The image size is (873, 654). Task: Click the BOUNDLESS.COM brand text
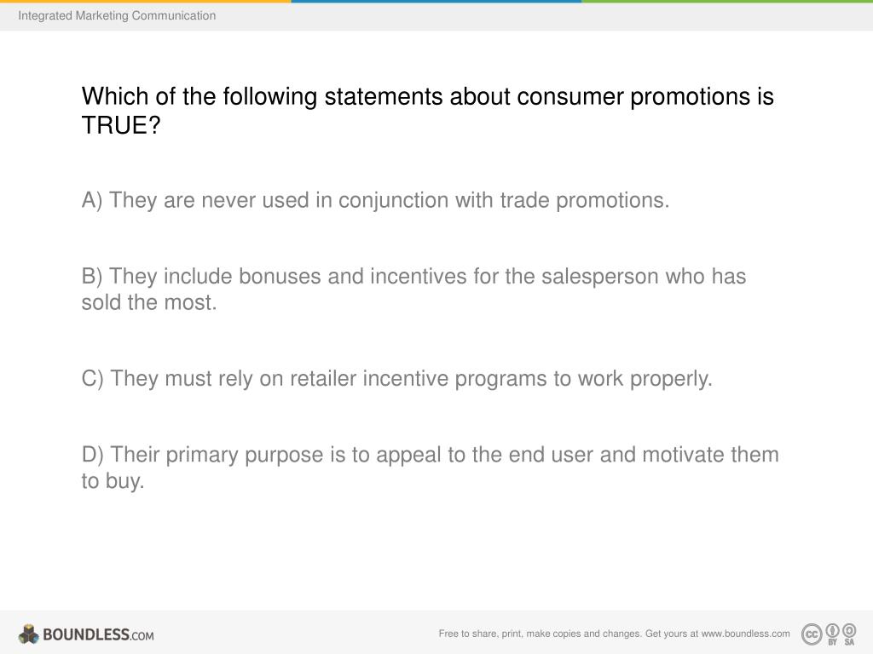pyautogui.click(x=98, y=634)
